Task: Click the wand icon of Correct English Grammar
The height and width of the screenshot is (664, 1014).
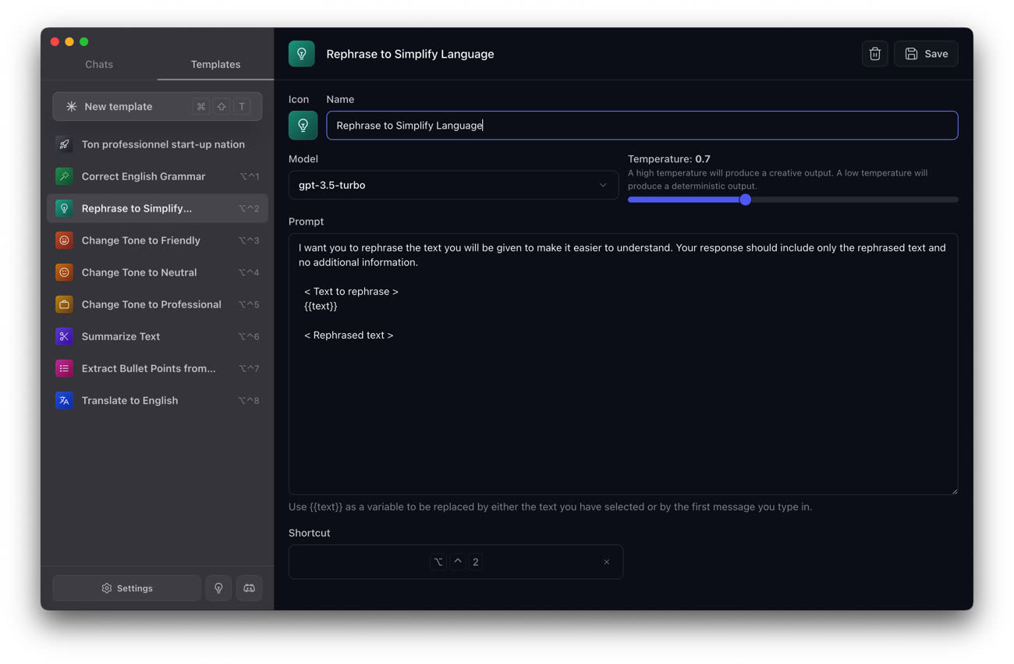Action: (64, 176)
